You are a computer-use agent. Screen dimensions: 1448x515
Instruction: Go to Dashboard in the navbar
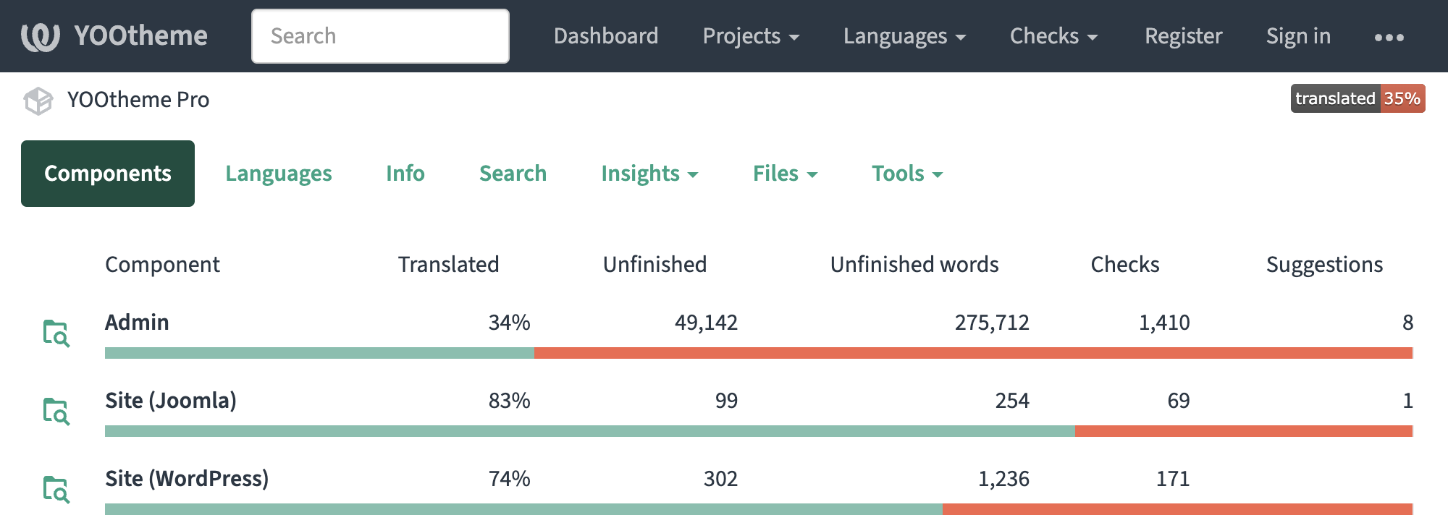tap(606, 36)
